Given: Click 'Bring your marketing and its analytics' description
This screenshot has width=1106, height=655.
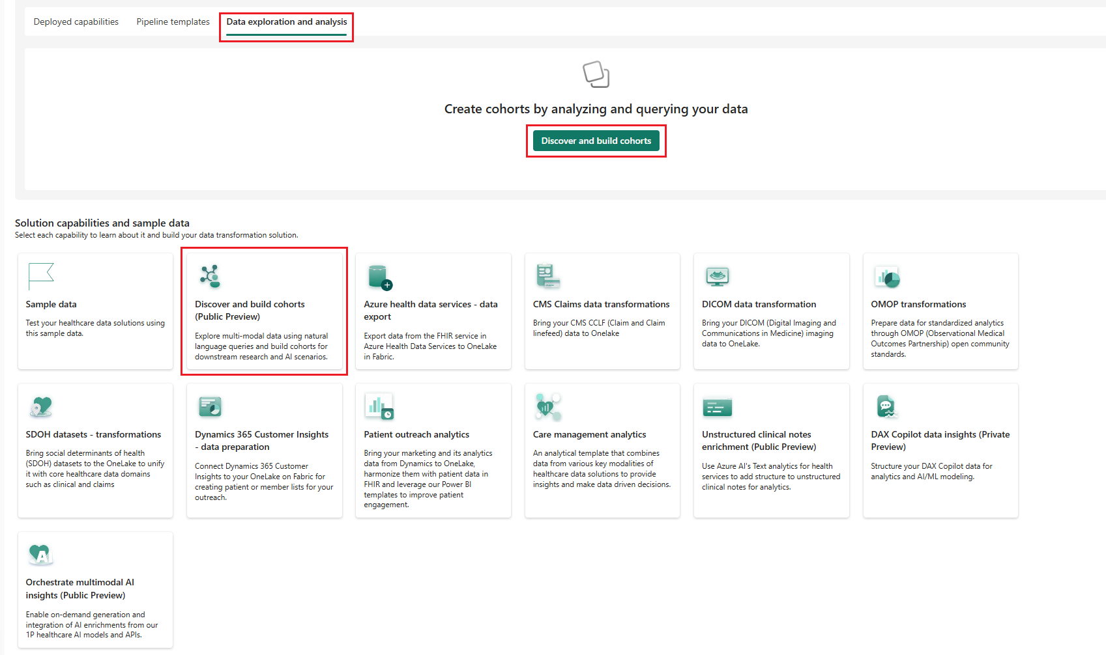Looking at the screenshot, I should (x=428, y=479).
